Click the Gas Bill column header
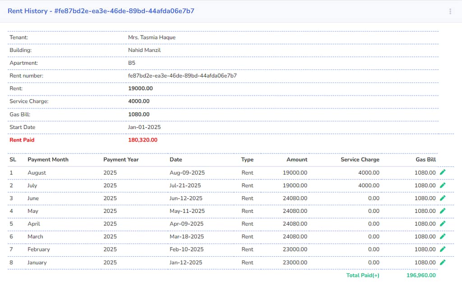The width and height of the screenshot is (462, 295). (425, 159)
